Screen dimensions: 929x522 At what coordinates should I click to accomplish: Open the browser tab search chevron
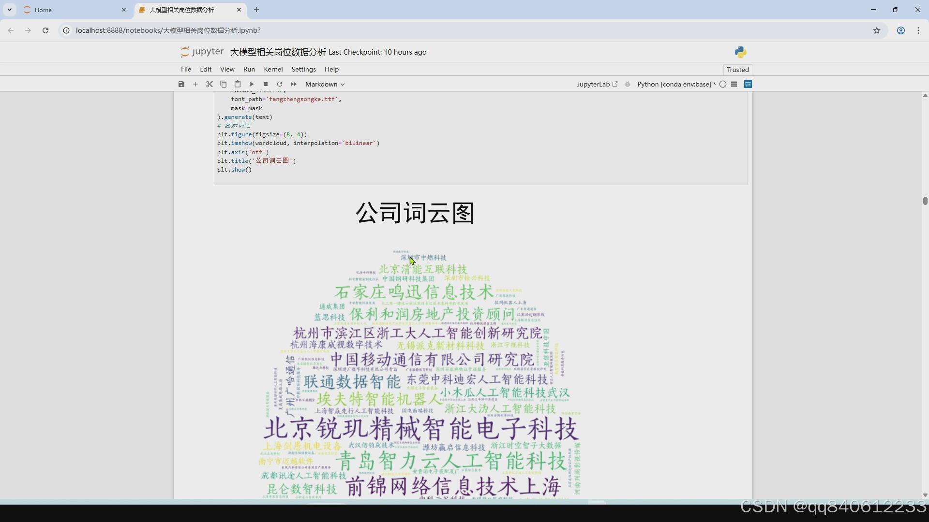9,10
